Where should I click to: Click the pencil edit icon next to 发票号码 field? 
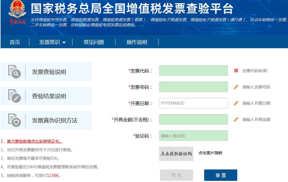[x=236, y=87]
